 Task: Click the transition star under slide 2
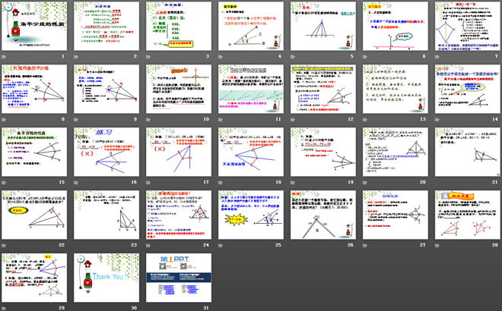[76, 58]
